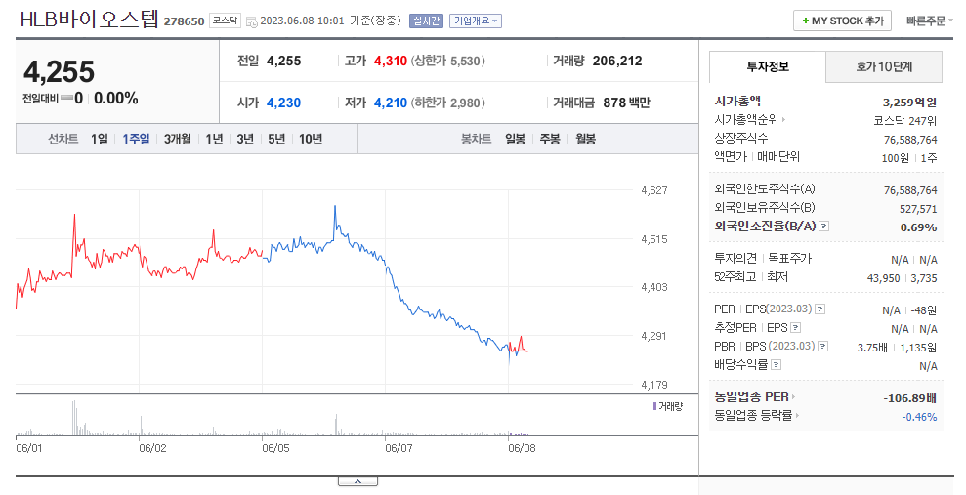Click the clock icon beside the timestamp
The image size is (966, 495).
pyautogui.click(x=251, y=22)
